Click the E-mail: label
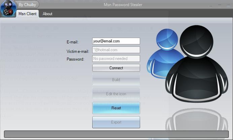This screenshot has width=233, height=140. tap(72, 42)
